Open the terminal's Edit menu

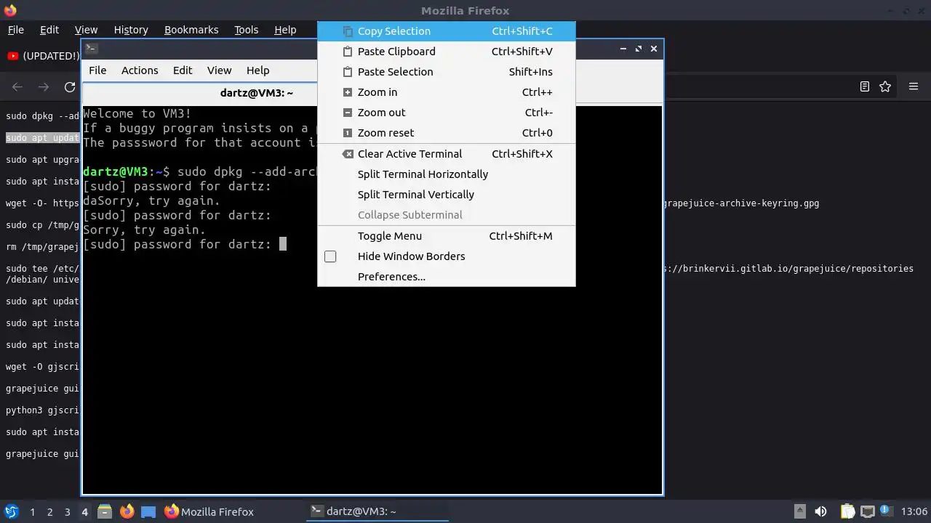[183, 70]
